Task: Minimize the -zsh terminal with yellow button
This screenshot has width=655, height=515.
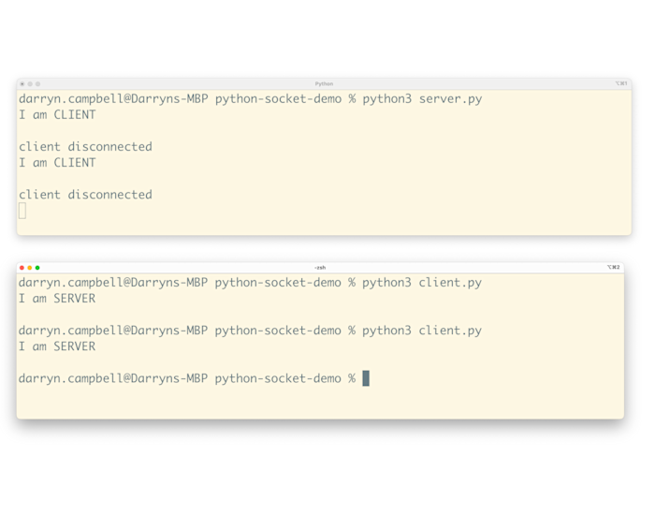Action: 30,268
